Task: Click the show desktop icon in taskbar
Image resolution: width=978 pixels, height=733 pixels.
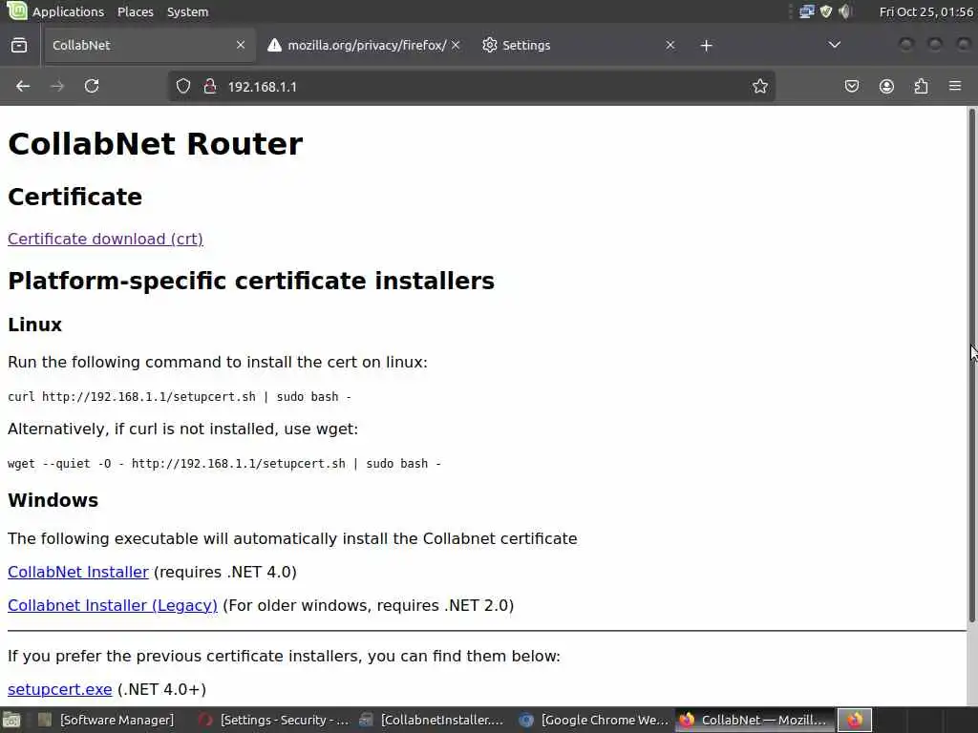Action: coord(11,720)
